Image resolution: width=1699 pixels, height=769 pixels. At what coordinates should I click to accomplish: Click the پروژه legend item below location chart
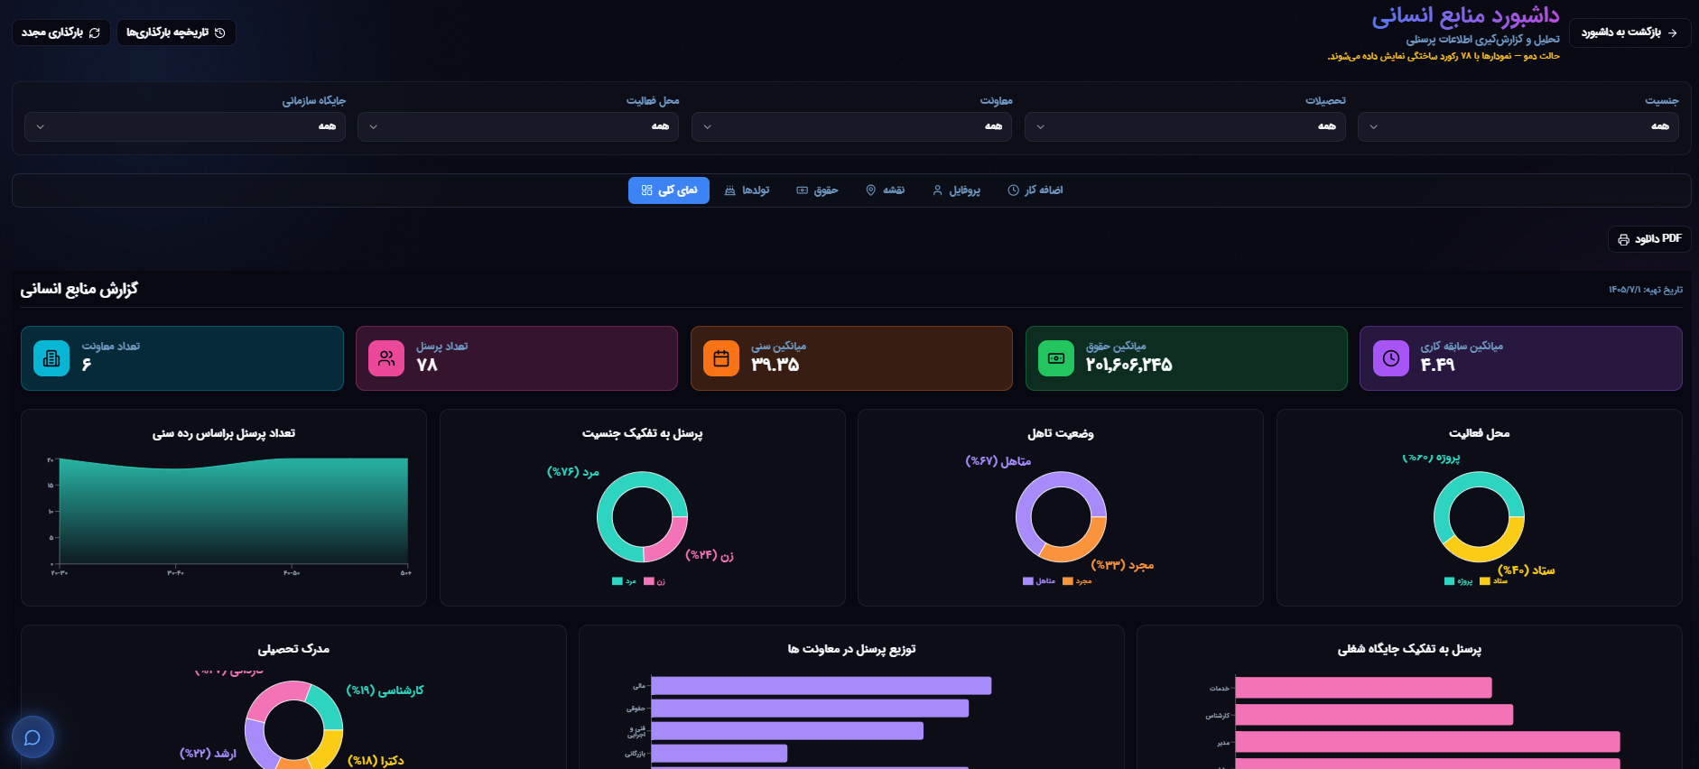click(1459, 581)
